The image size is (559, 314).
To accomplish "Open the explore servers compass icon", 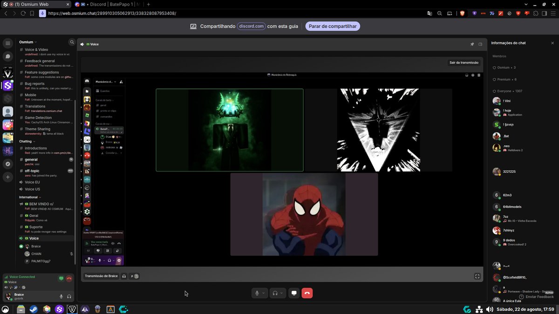I will coord(7,164).
